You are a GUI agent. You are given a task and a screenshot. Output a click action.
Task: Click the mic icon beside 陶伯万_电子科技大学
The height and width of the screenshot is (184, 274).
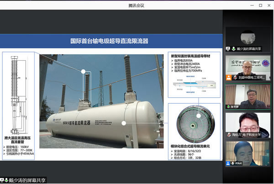pyautogui.click(x=229, y=135)
